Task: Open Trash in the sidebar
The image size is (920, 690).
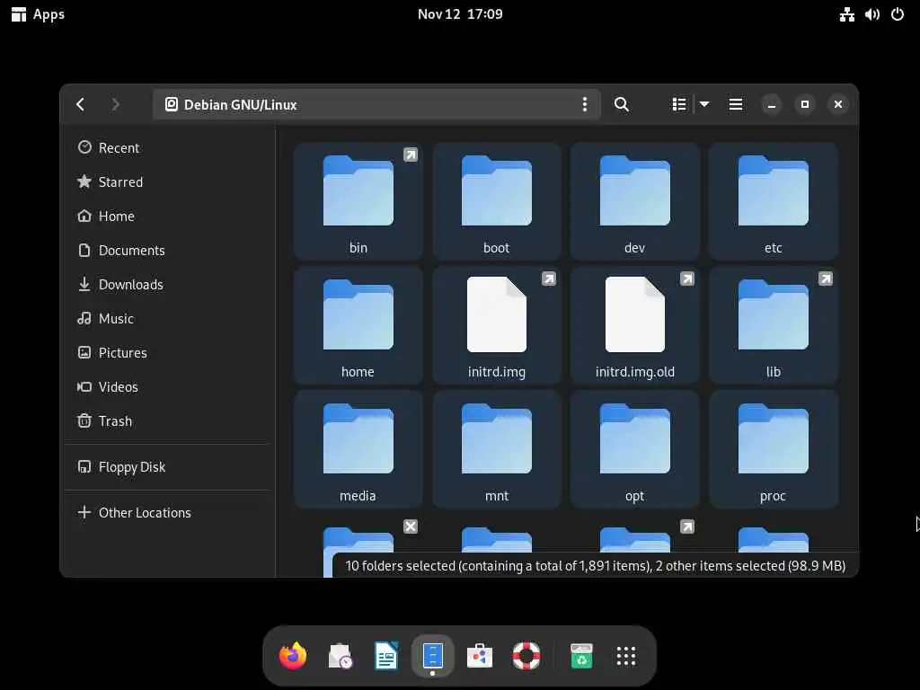Action: pos(168,420)
